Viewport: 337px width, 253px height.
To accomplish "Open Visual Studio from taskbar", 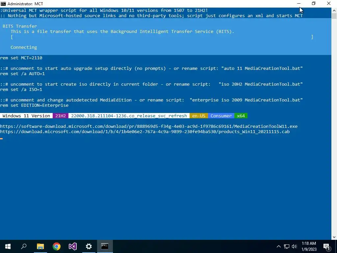I will point(73,246).
